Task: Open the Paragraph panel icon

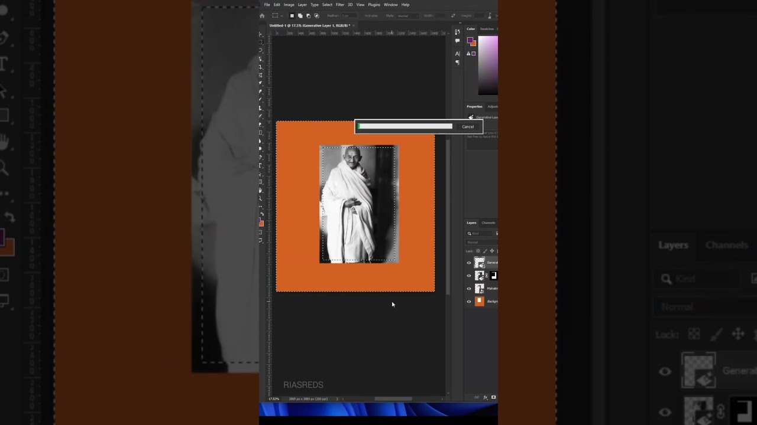Action: click(x=457, y=63)
